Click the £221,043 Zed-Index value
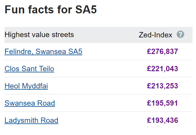The height and width of the screenshot is (135, 196). pos(162,69)
